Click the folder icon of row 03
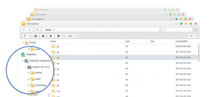Viewport: 209px width, 97px height. 53,52
